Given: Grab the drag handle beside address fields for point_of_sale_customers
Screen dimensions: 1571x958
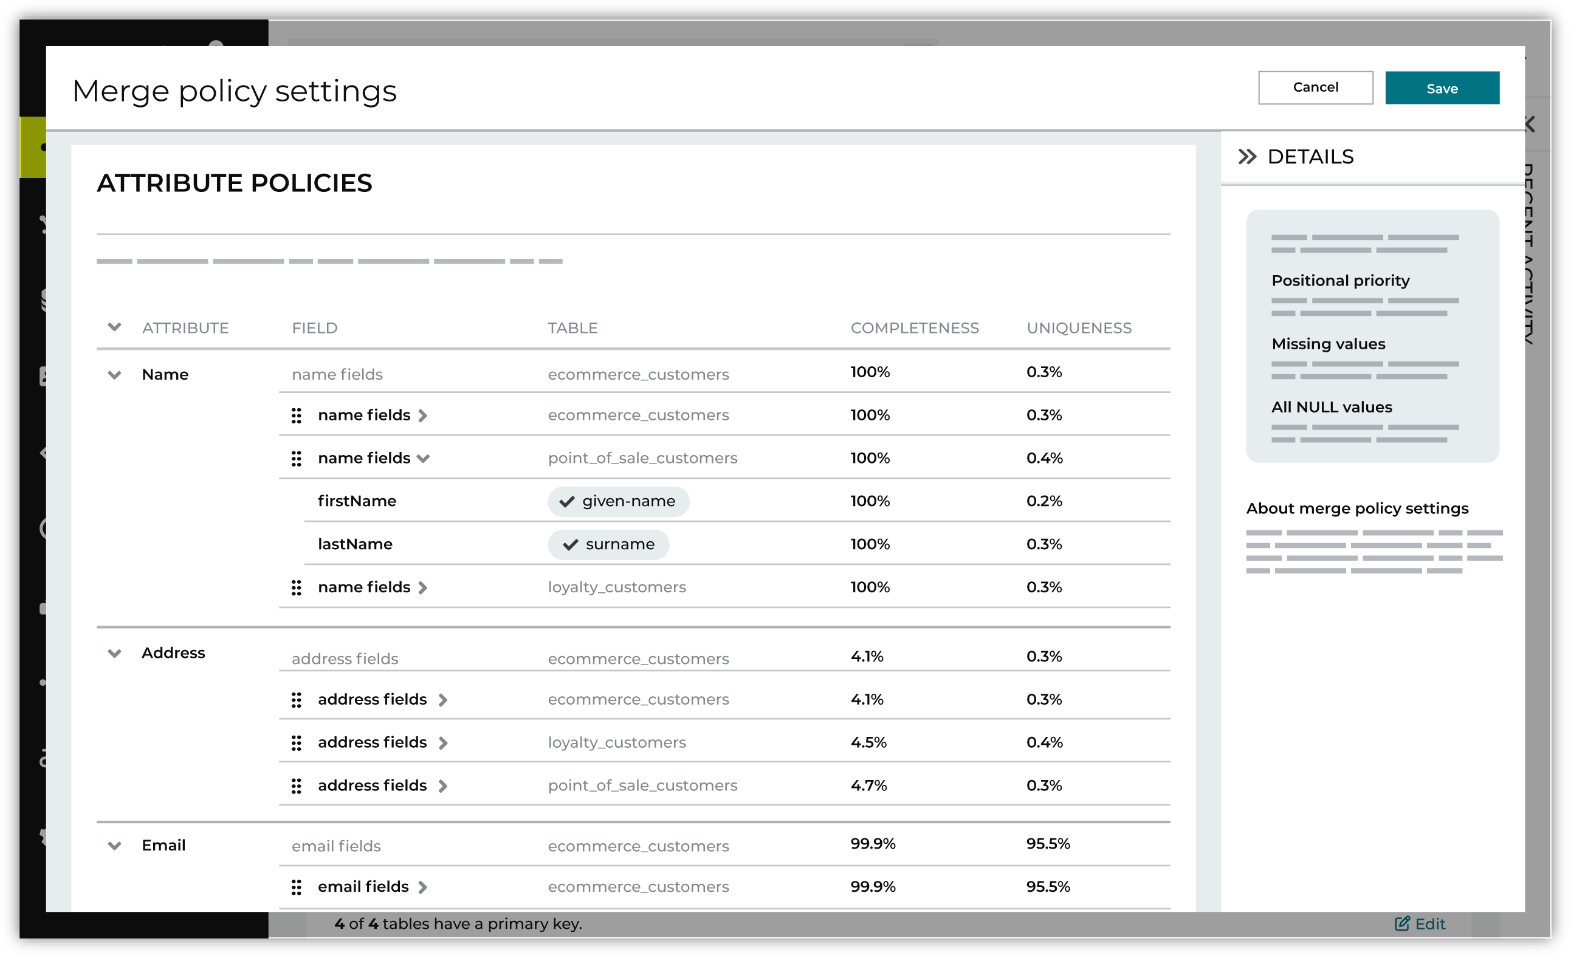Looking at the screenshot, I should (x=297, y=785).
